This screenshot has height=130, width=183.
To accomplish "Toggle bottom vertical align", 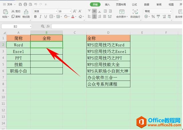I will 100,11.
